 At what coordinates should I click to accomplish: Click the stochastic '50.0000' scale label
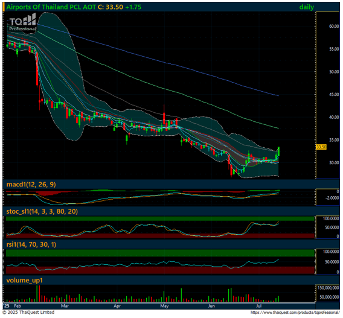(332, 227)
